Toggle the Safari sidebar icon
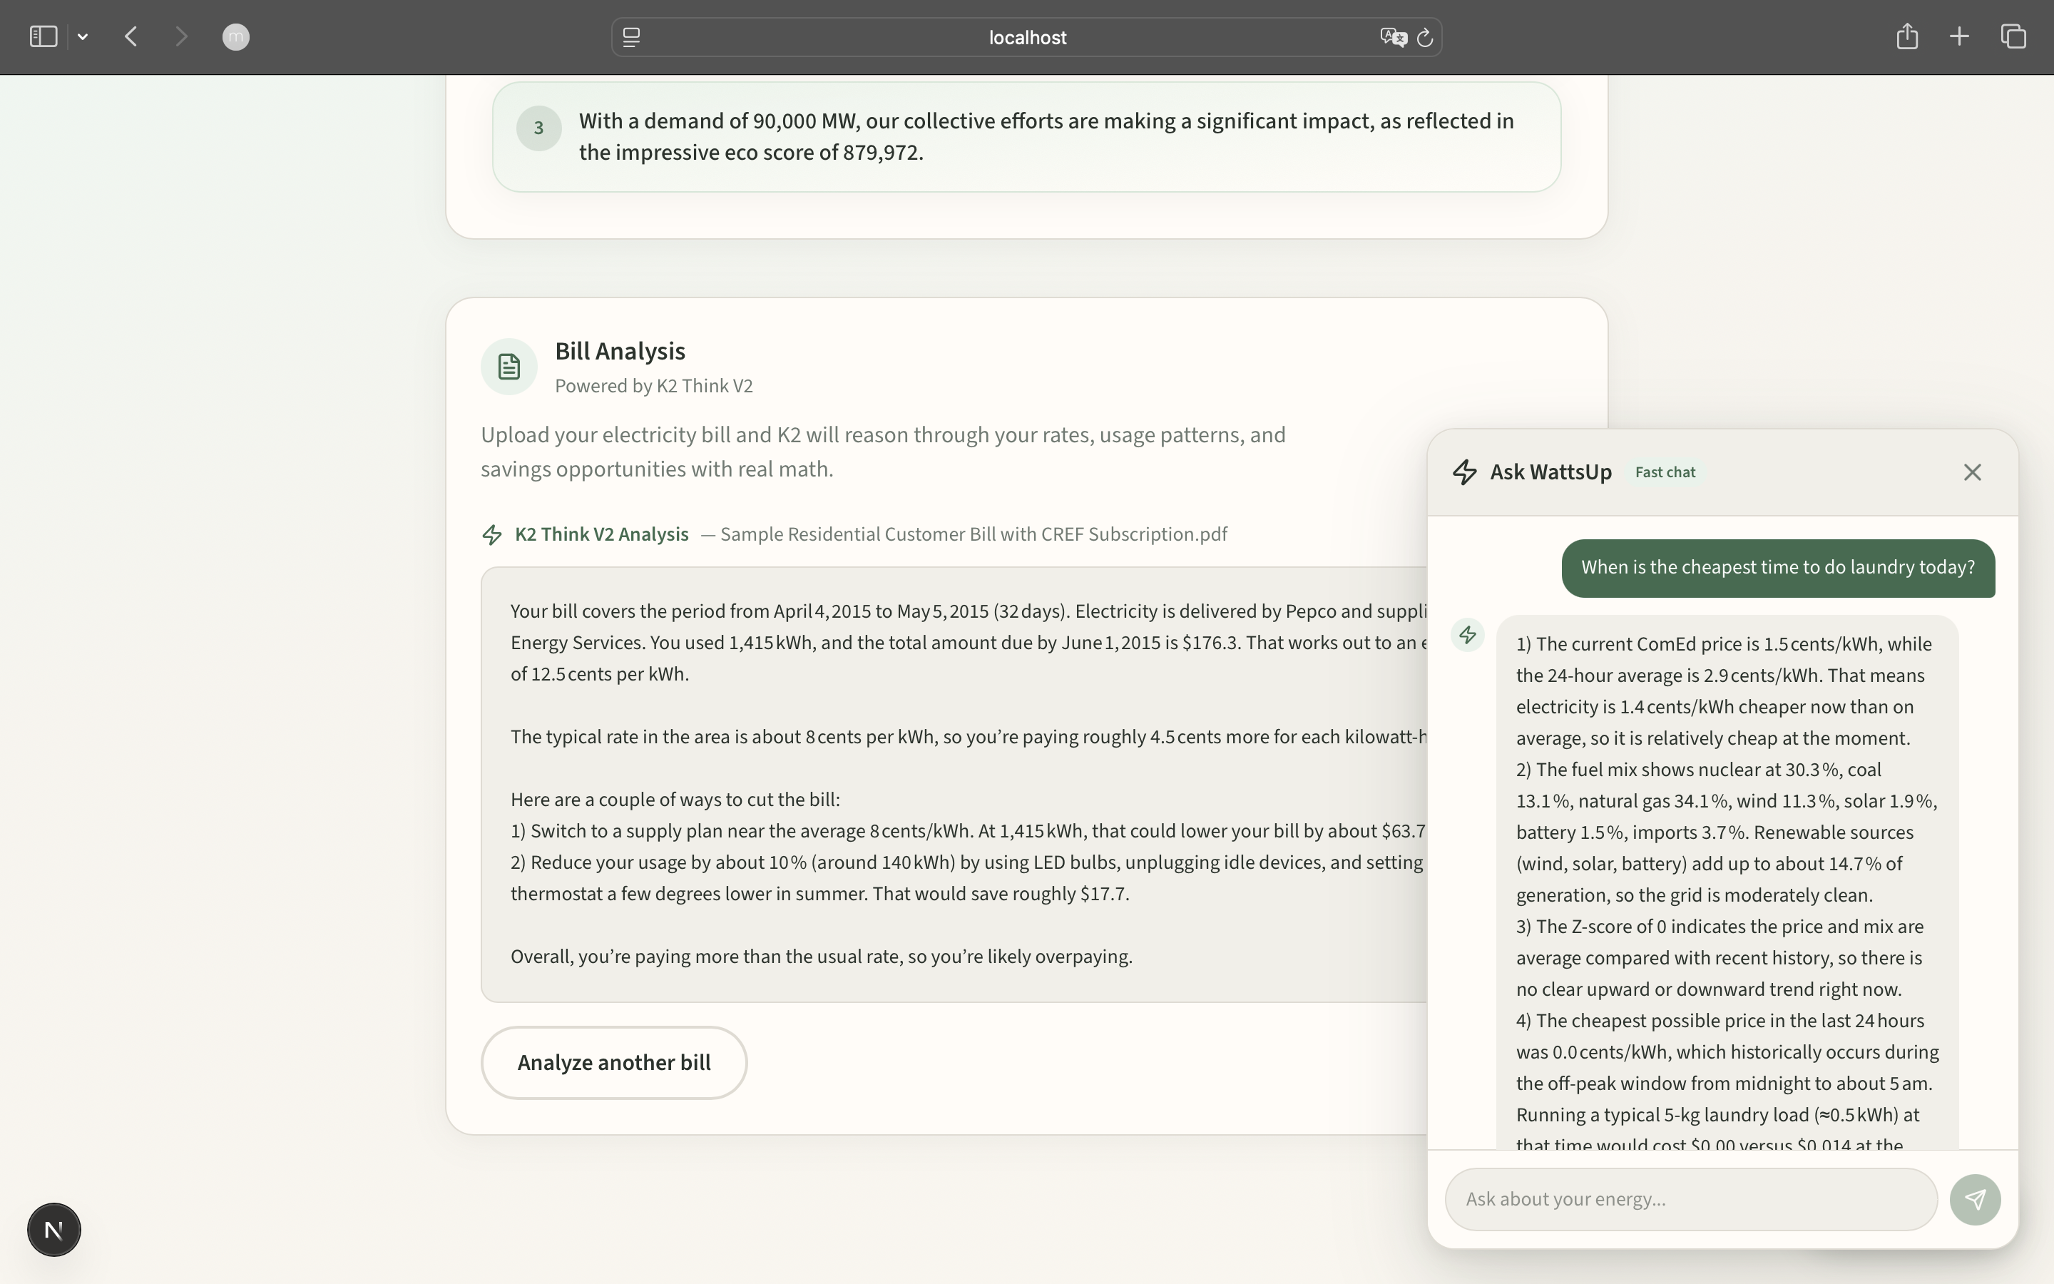Viewport: 2054px width, 1284px height. [x=44, y=36]
